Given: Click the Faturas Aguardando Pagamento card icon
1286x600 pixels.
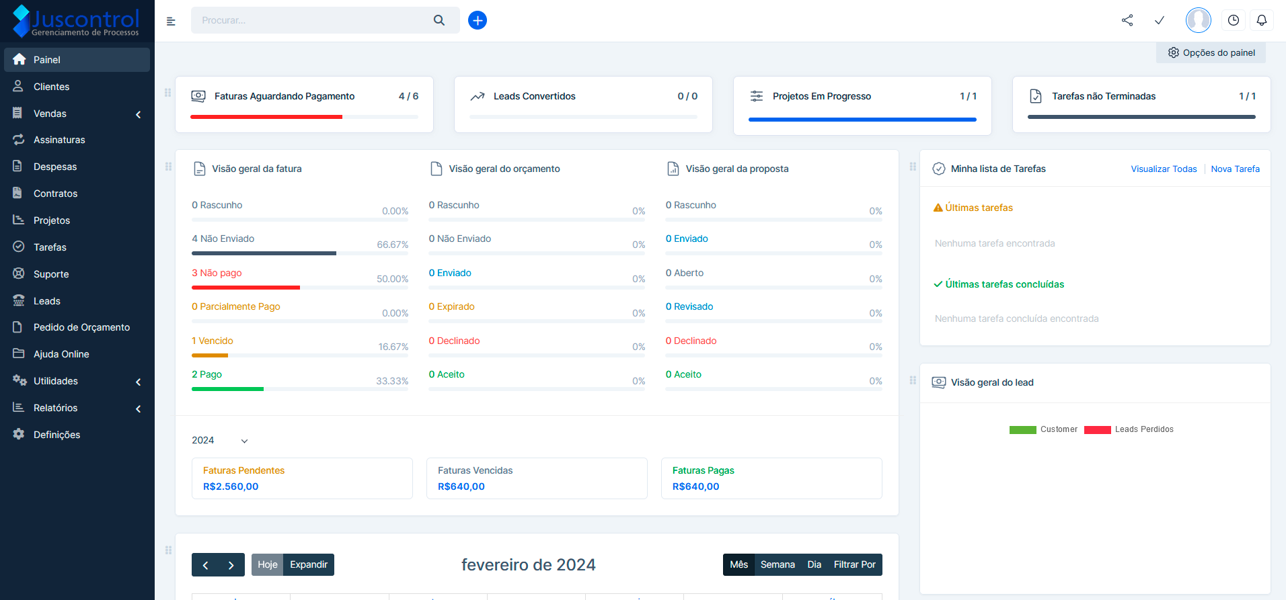Looking at the screenshot, I should point(198,96).
